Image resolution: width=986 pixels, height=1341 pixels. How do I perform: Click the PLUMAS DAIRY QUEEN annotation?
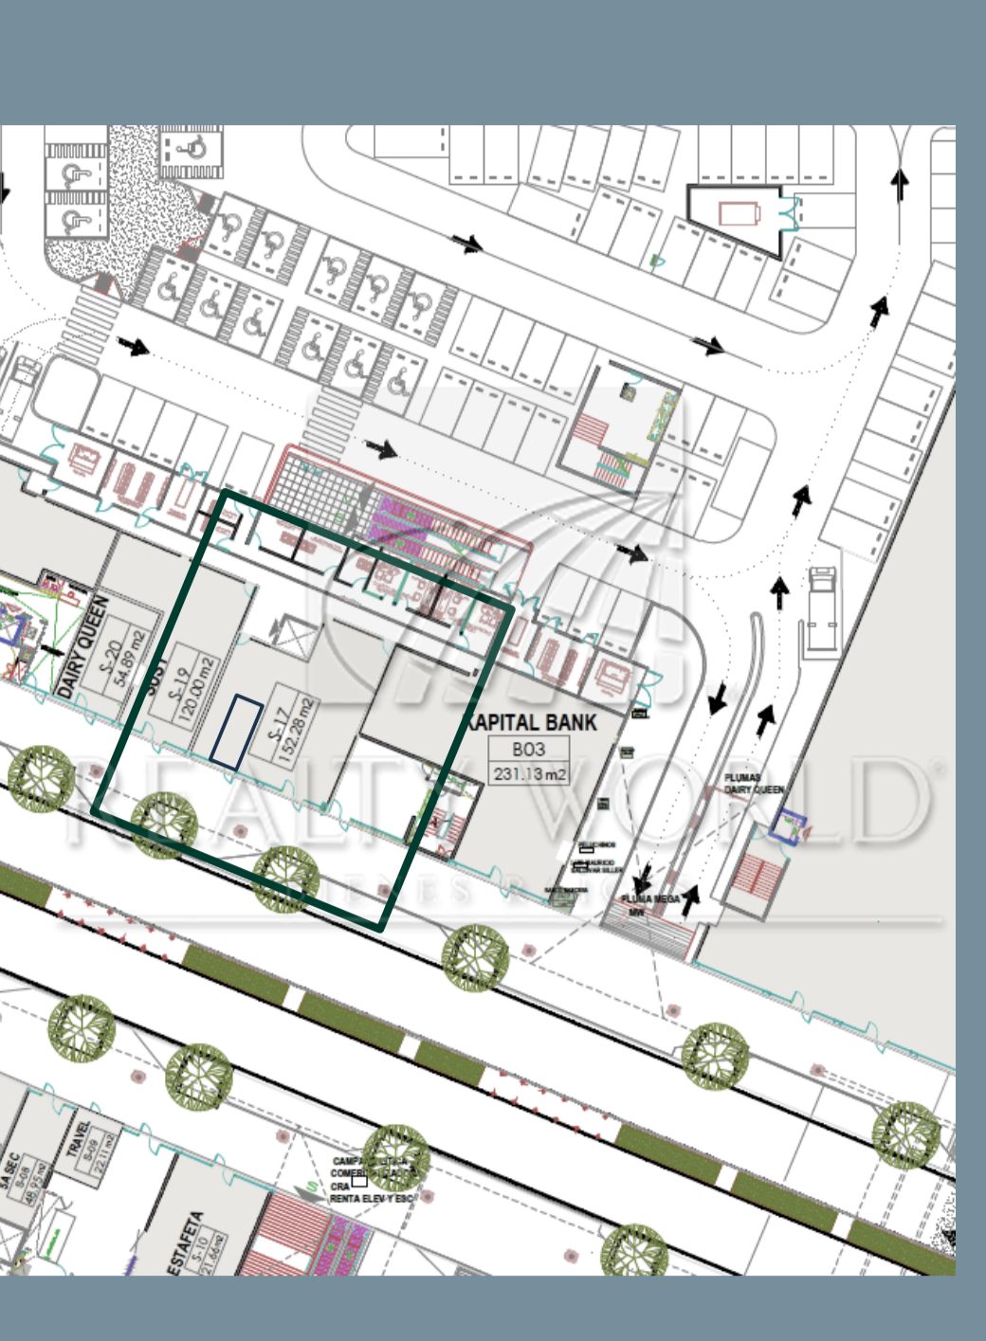tap(754, 784)
